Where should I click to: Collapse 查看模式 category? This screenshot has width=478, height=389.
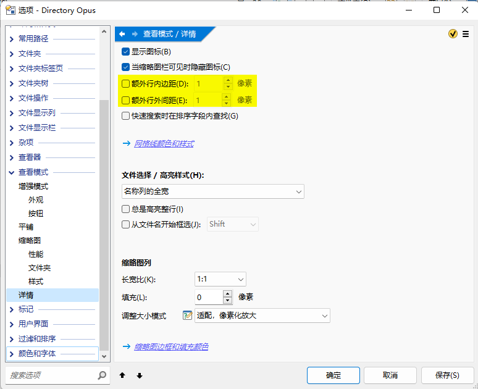coord(12,172)
